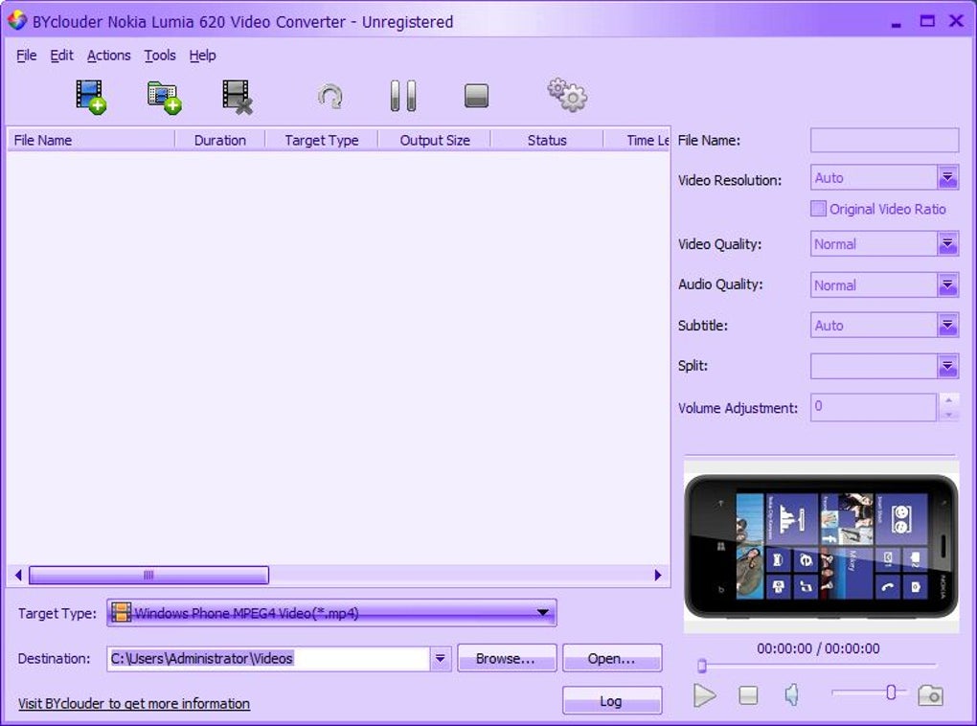Click the Volume Adjustment value field
The image size is (977, 726).
[x=874, y=407]
